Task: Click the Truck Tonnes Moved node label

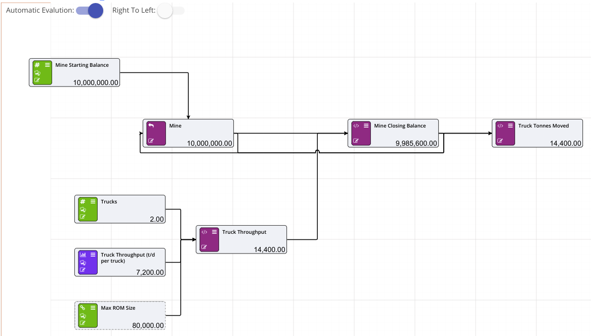Action: (x=543, y=126)
